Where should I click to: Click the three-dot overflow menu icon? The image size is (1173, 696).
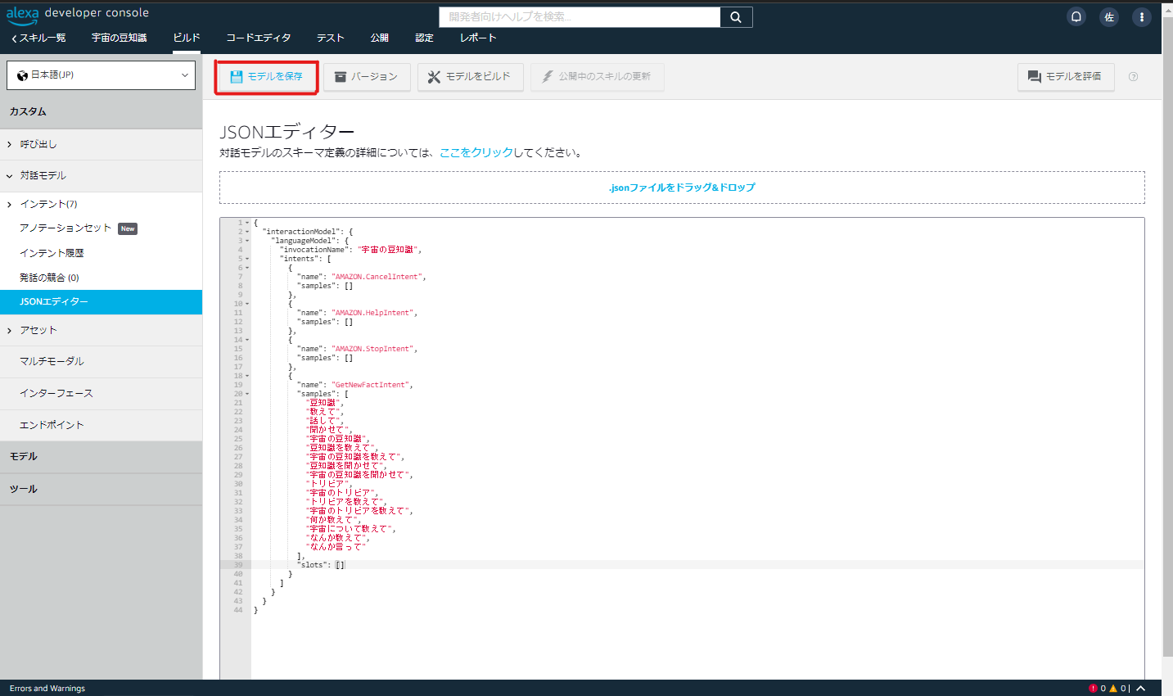tap(1142, 16)
